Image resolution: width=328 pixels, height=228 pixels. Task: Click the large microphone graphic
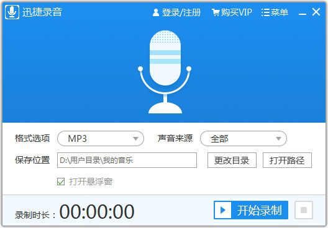click(x=165, y=72)
